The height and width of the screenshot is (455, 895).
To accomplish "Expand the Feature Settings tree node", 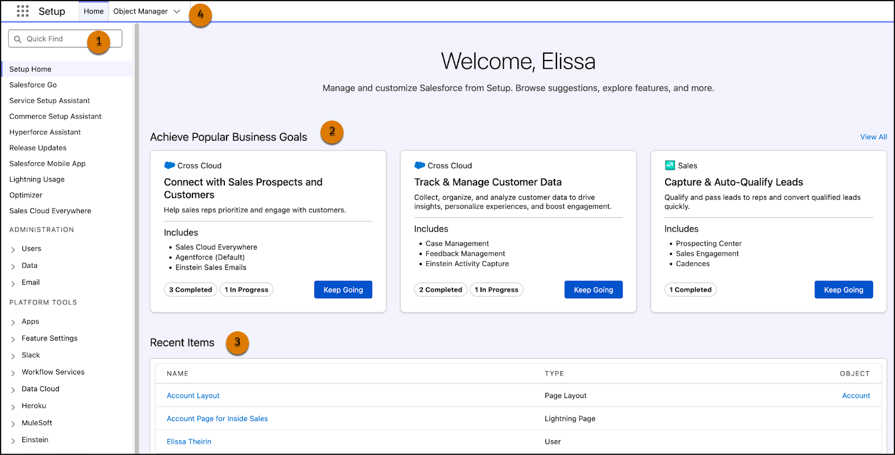I will point(13,339).
